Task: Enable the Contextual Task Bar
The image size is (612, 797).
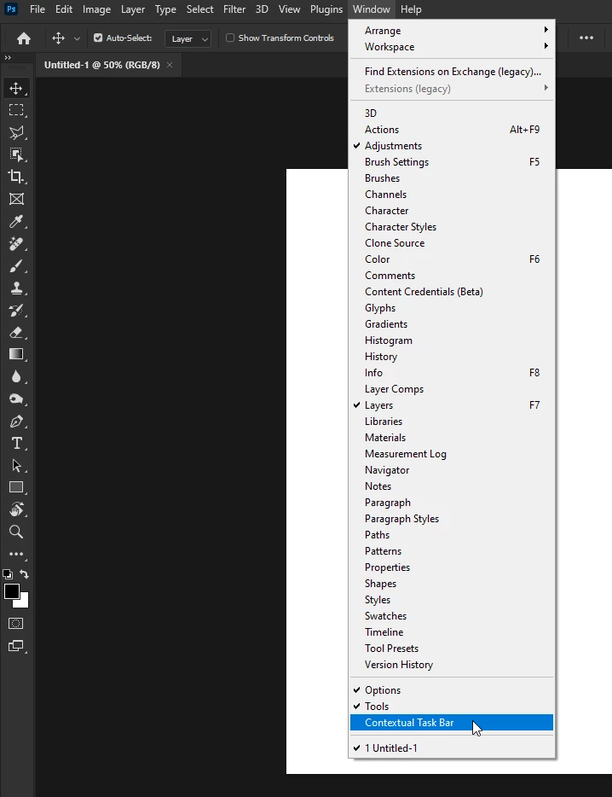Action: pos(452,723)
